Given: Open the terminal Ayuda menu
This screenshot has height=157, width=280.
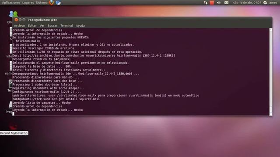Looking at the screenshot, I should 80,26.
